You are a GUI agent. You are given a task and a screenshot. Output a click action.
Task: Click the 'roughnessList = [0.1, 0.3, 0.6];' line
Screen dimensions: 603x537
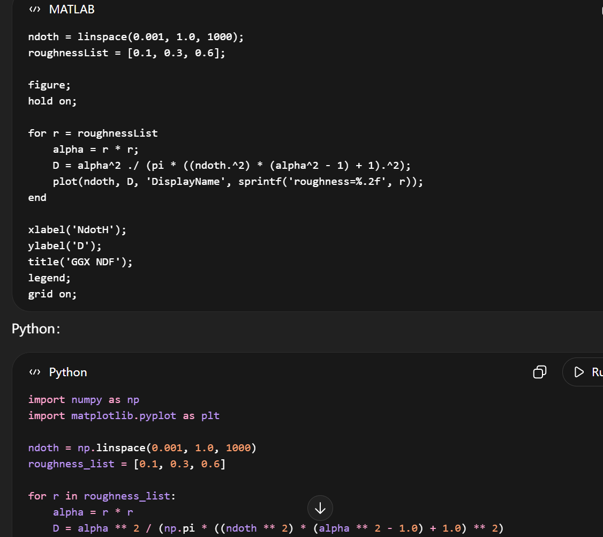pyautogui.click(x=126, y=53)
